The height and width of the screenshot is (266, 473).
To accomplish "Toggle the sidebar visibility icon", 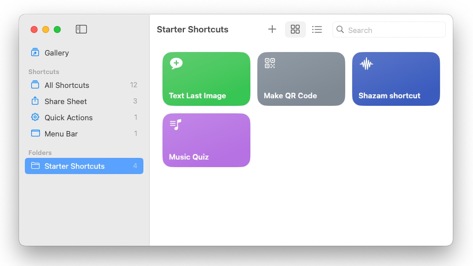I will coord(81,29).
